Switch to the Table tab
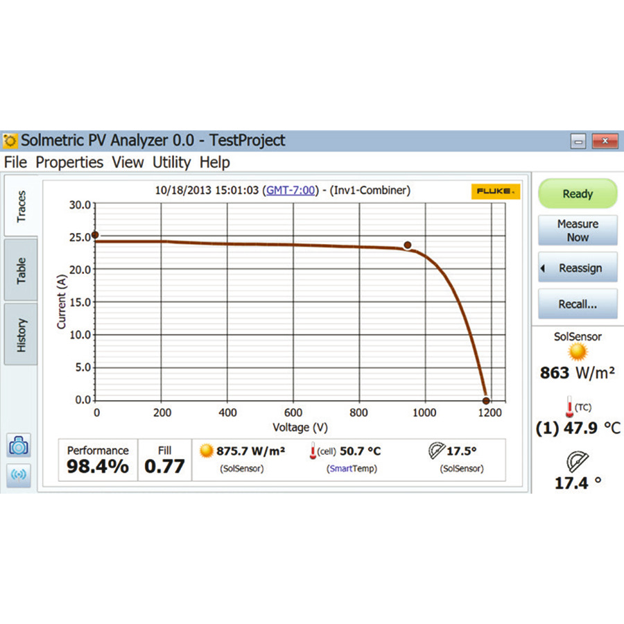This screenshot has width=624, height=624. (x=21, y=270)
